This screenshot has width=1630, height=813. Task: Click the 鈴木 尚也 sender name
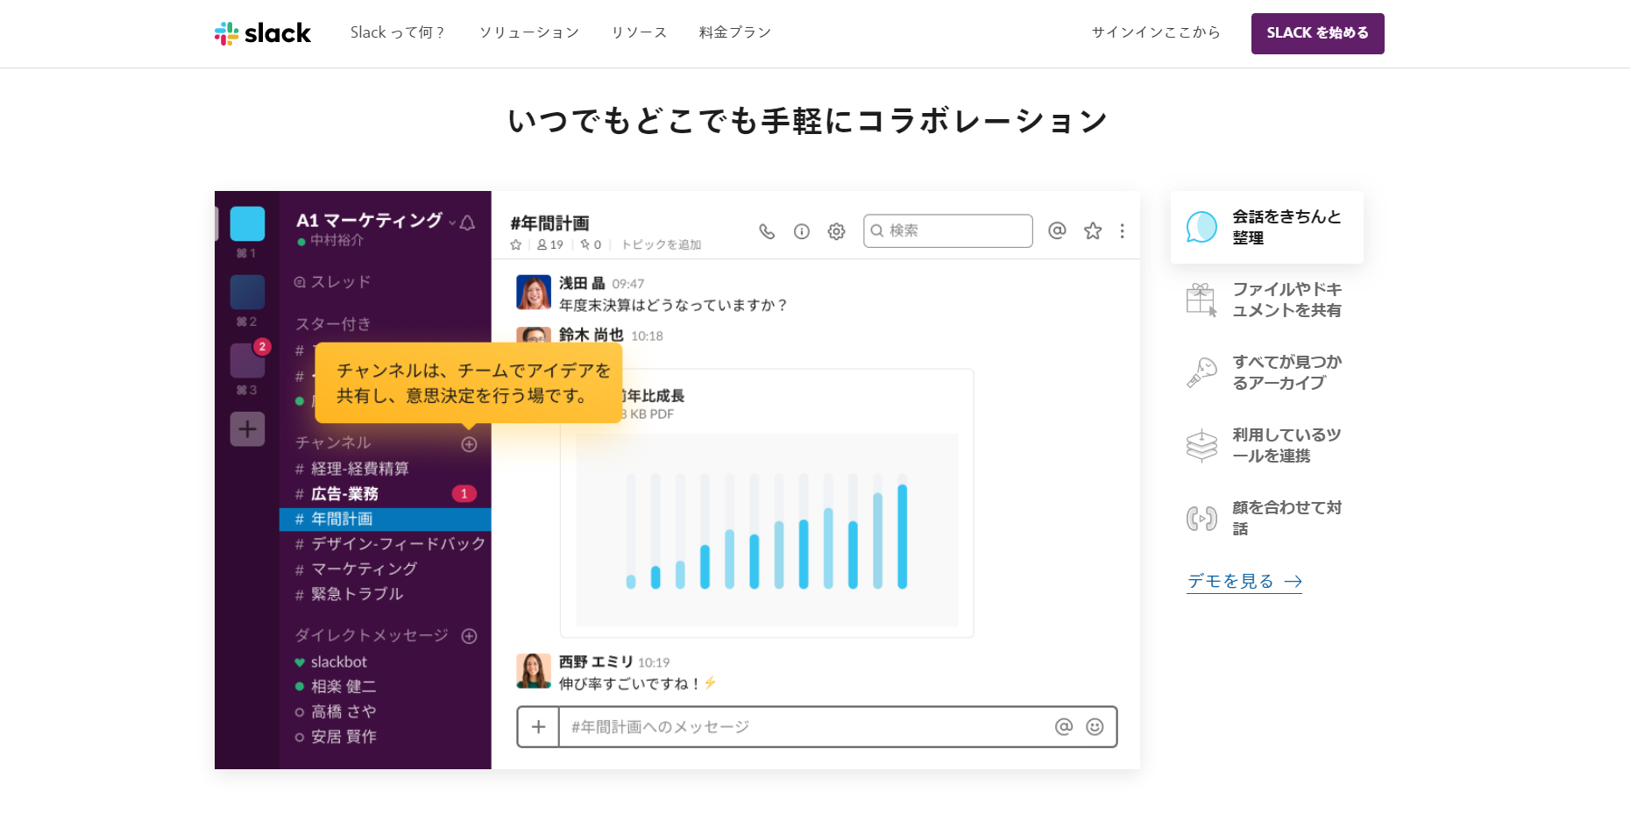(x=591, y=335)
